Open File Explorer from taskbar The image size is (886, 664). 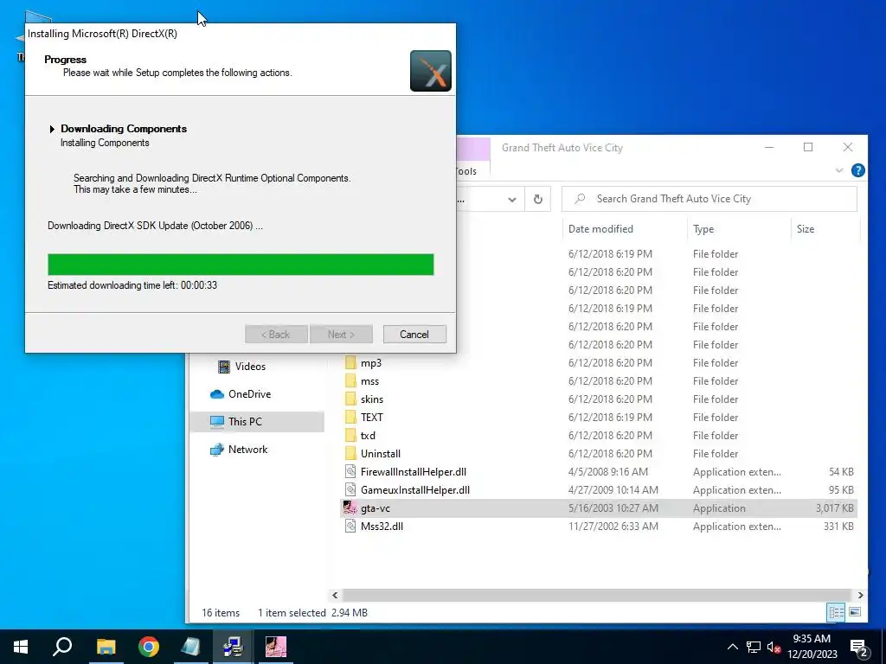[106, 647]
